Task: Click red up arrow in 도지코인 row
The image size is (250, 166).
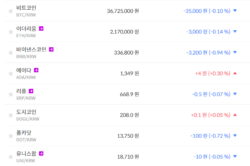Action: click(x=235, y=115)
